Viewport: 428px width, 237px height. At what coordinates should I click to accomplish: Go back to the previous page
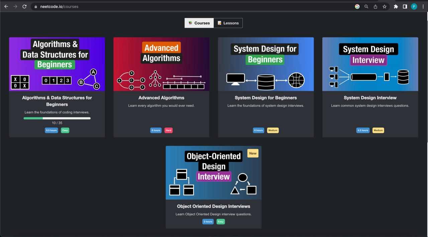pyautogui.click(x=6, y=6)
